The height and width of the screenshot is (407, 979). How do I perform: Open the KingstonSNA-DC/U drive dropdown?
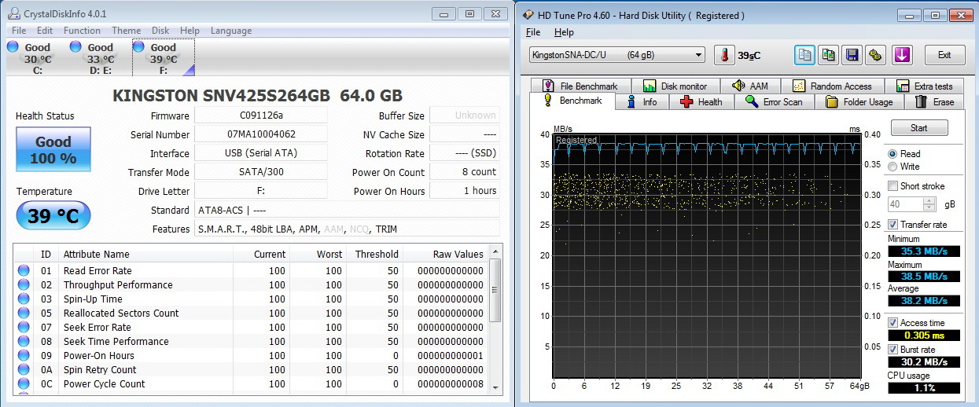(x=617, y=55)
